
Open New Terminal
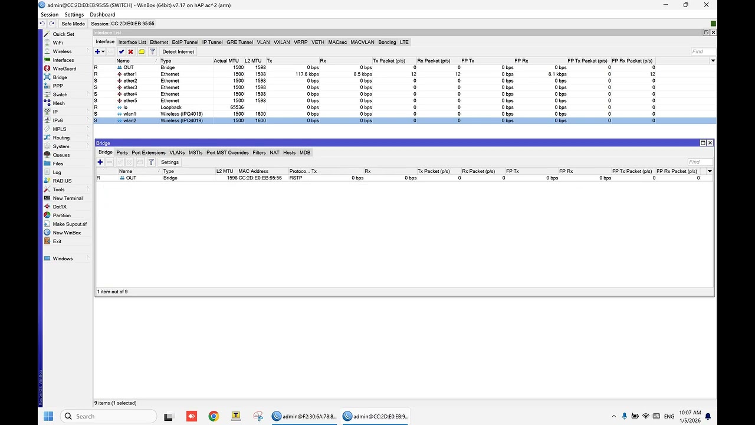(x=68, y=198)
